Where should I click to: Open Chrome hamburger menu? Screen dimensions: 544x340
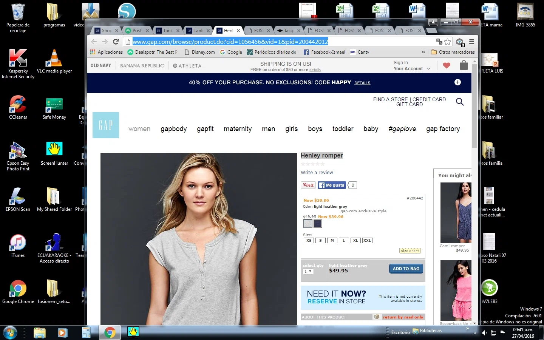coord(471,42)
